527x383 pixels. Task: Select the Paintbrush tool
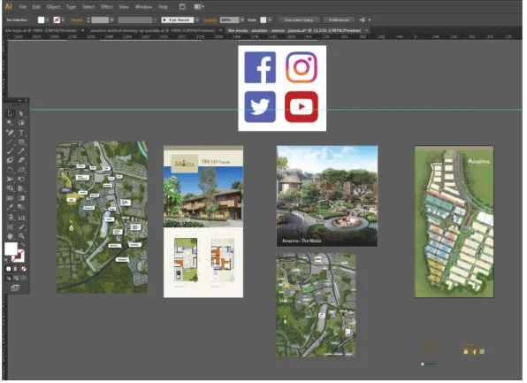10,151
